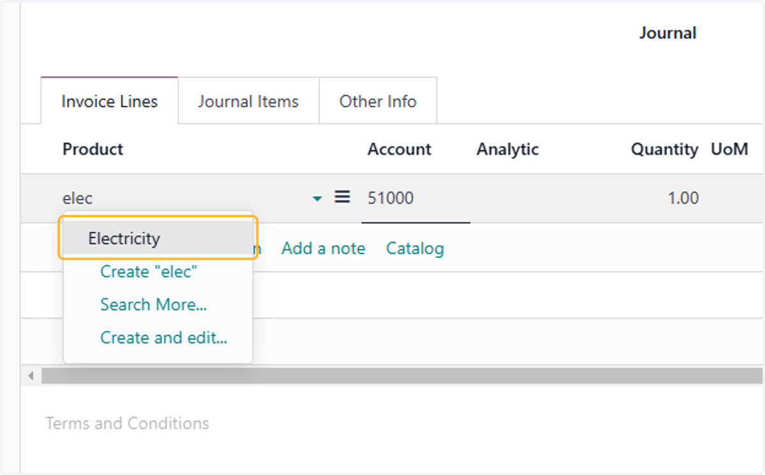Open the Other Info tab
The height and width of the screenshot is (475, 765).
pyautogui.click(x=378, y=101)
